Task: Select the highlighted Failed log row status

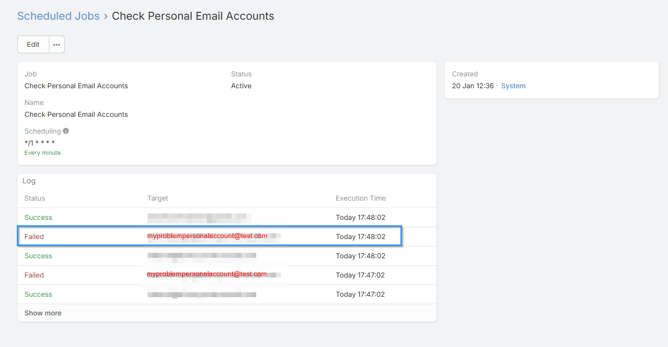Action: tap(34, 237)
